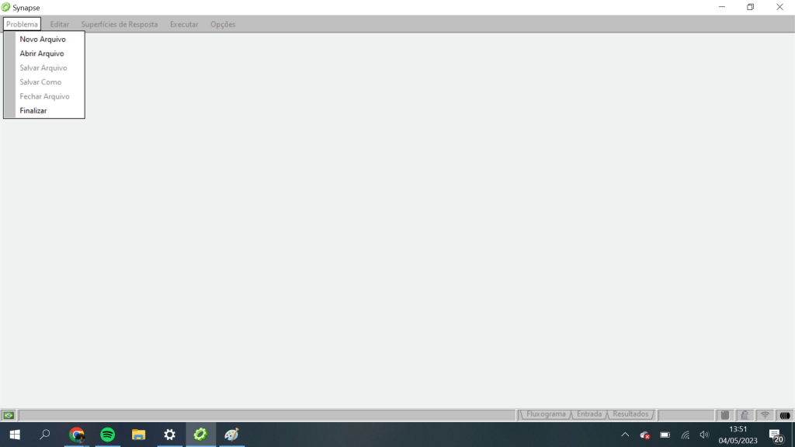The width and height of the screenshot is (795, 447).
Task: Click the Synapse app icon in taskbar
Action: tap(200, 435)
